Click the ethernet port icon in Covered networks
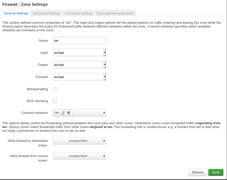This screenshot has width=227, height=180. tap(63, 113)
